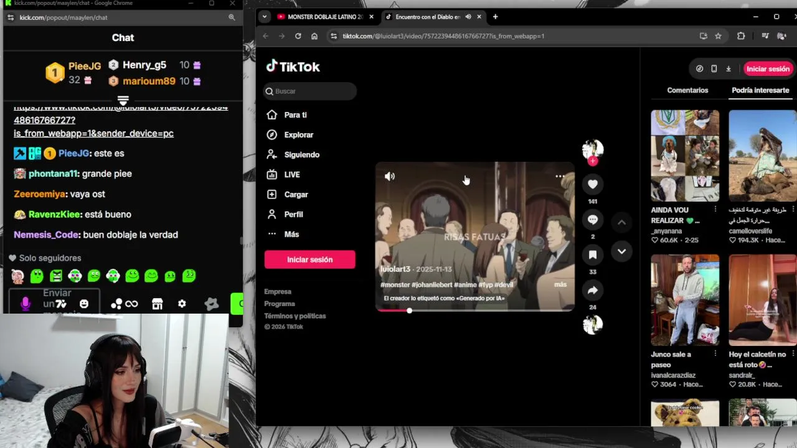This screenshot has width=797, height=448.
Task: Click the TikTok coin icon in top bar
Action: click(699, 69)
